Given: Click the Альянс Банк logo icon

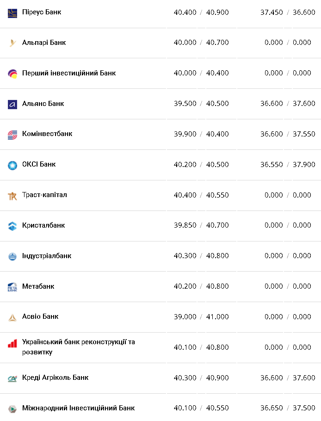Looking at the screenshot, I should point(12,104).
